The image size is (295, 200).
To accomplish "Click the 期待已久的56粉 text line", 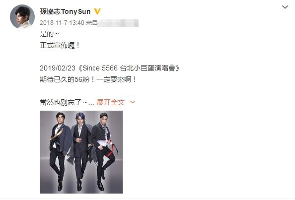I will click(x=88, y=79).
